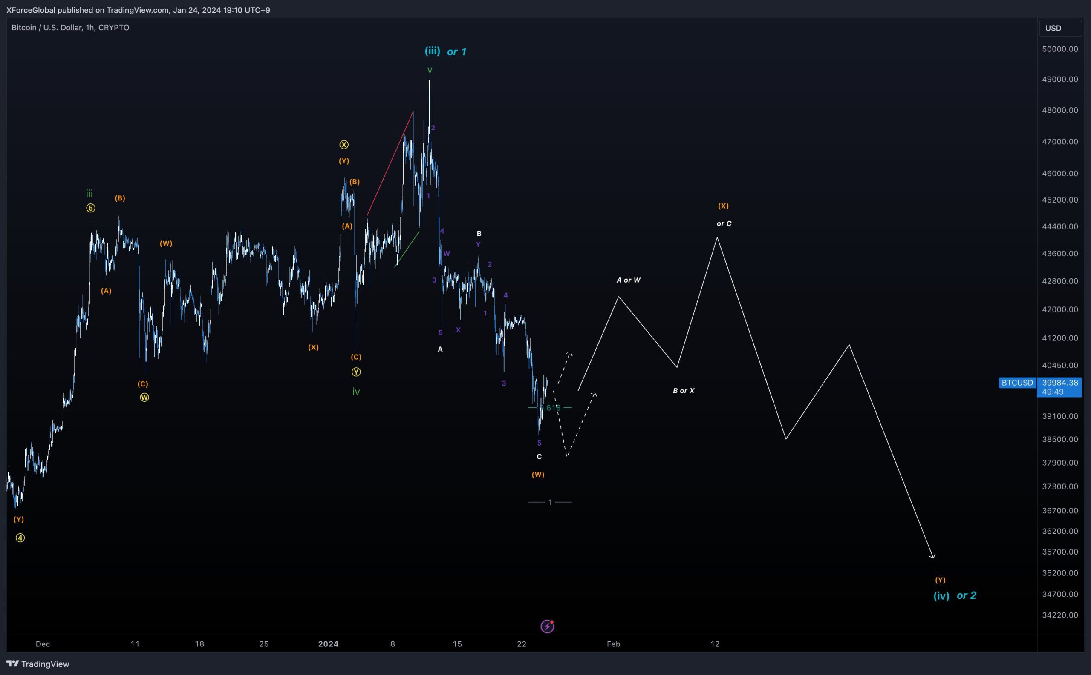Click the Feb date axis label
The height and width of the screenshot is (675, 1091).
[x=613, y=644]
